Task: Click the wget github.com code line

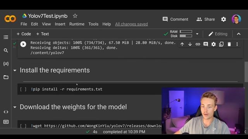Action: tap(96, 126)
